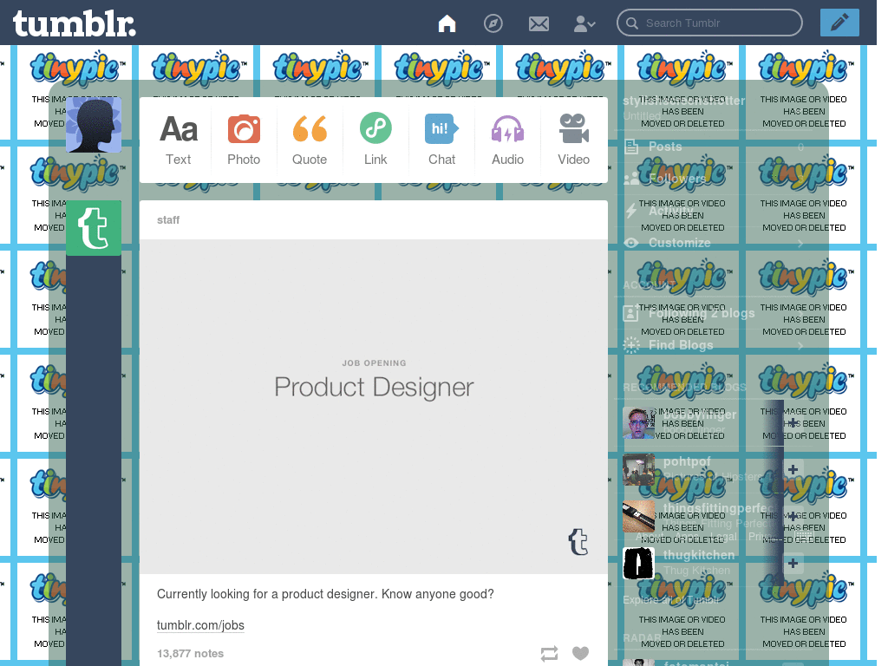Image resolution: width=888 pixels, height=666 pixels.
Task: Create a new Text post
Action: (x=179, y=140)
